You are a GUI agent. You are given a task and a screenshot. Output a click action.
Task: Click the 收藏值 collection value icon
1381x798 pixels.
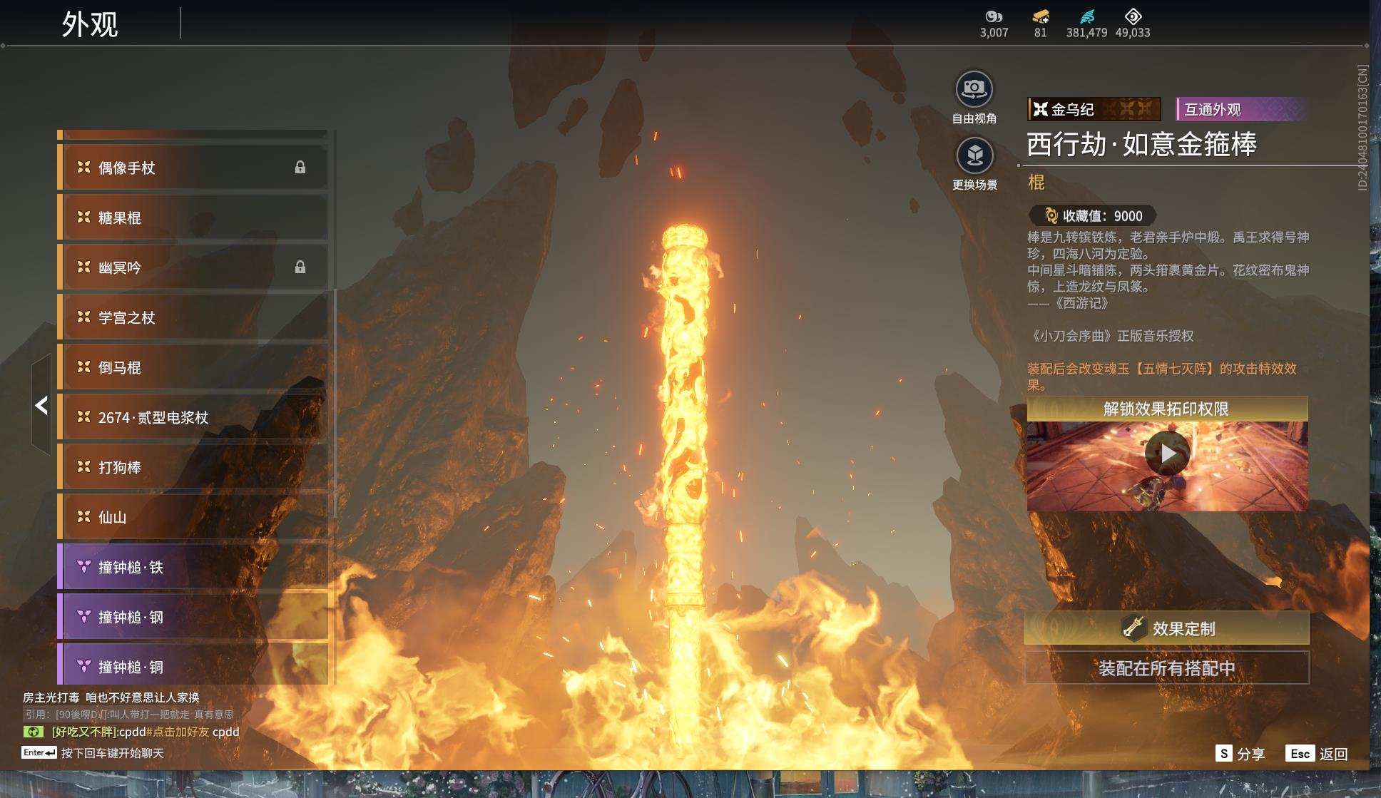1051,215
